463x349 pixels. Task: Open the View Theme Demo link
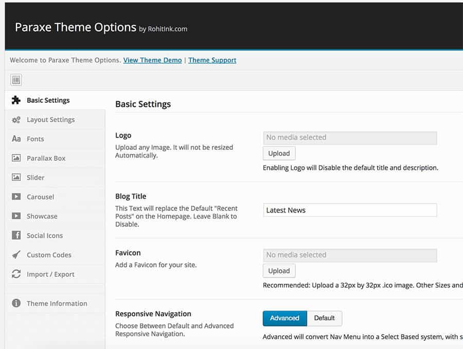coord(152,60)
